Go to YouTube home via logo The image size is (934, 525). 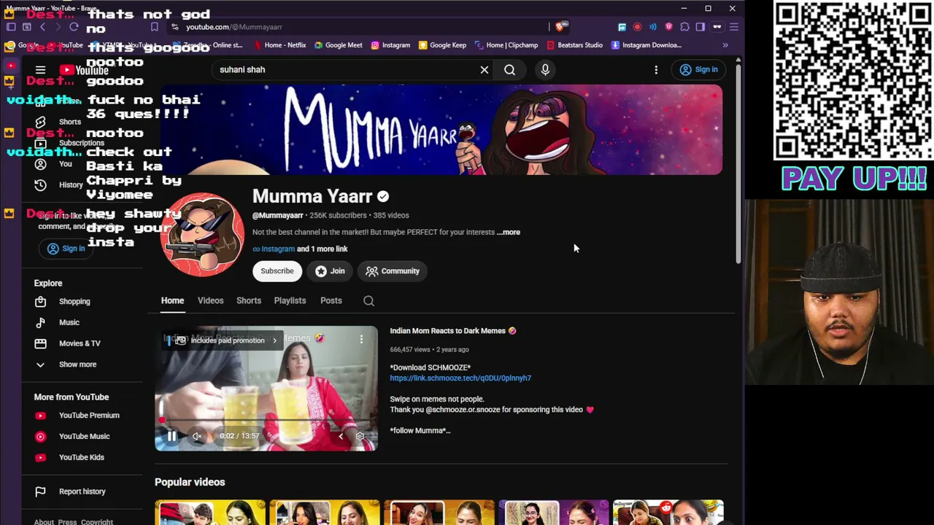tap(83, 70)
